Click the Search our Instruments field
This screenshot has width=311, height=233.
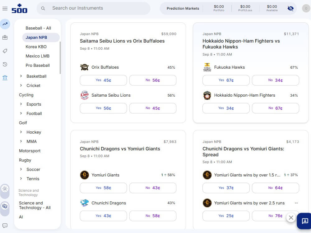click(x=93, y=8)
